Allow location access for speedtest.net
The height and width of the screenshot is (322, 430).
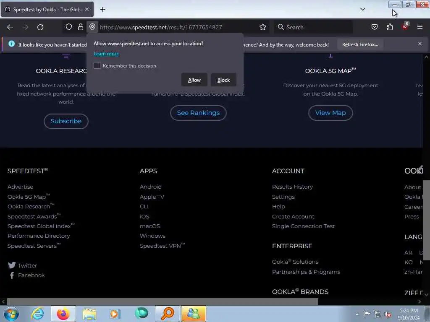pos(194,80)
